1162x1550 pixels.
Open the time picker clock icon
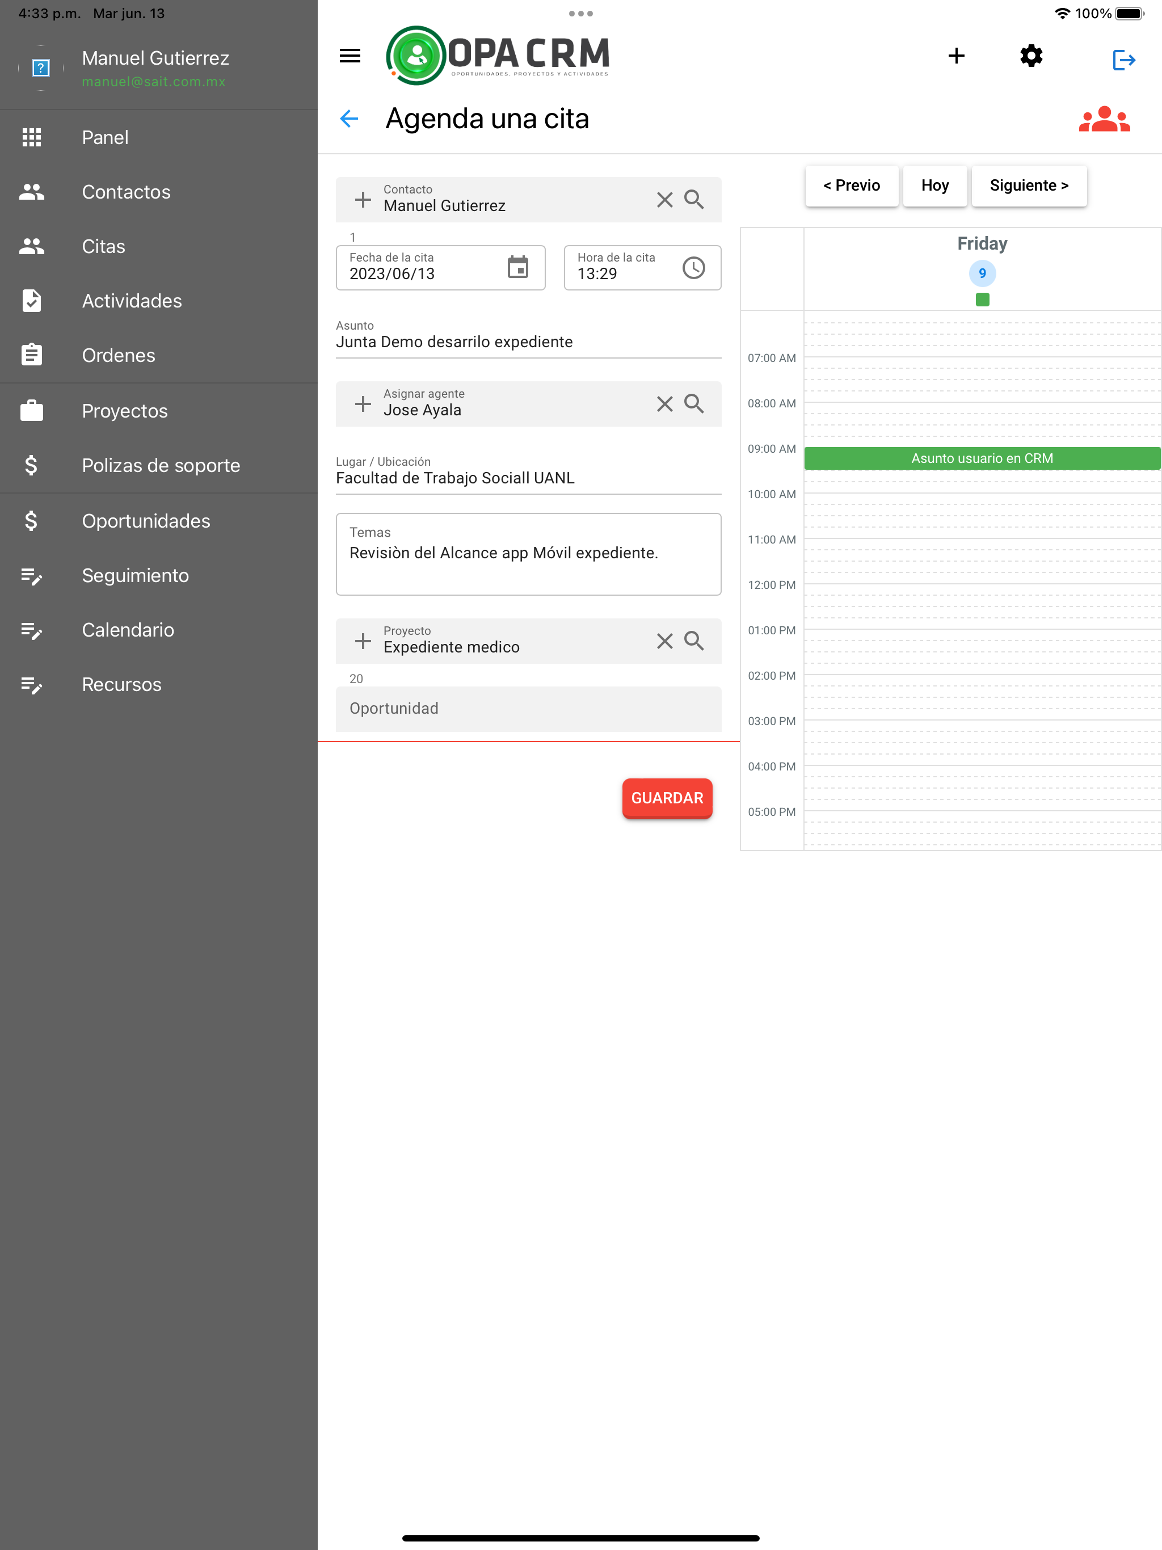coord(694,268)
